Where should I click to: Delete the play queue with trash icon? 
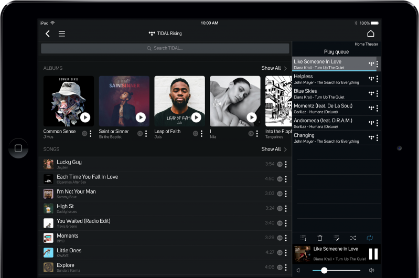tap(320, 238)
